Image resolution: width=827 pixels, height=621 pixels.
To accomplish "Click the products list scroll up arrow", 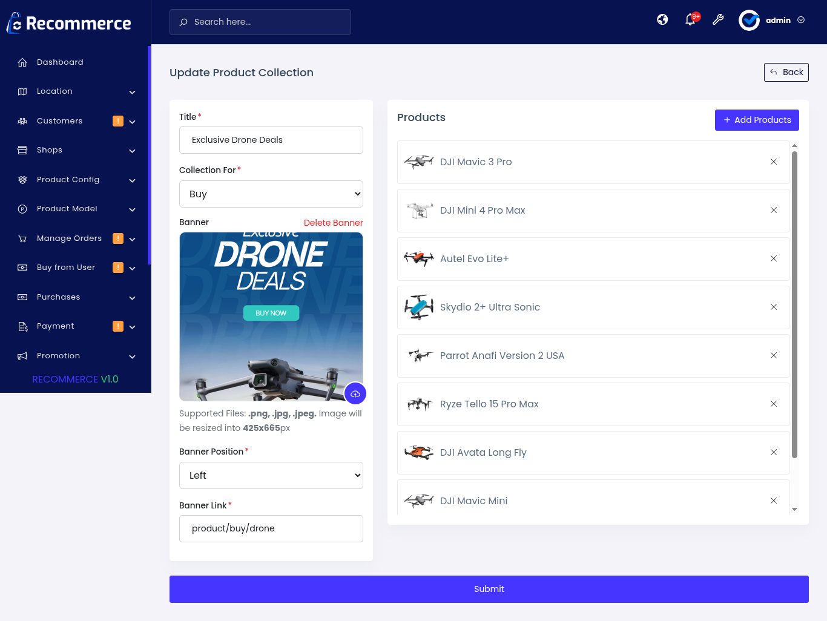I will 794,146.
